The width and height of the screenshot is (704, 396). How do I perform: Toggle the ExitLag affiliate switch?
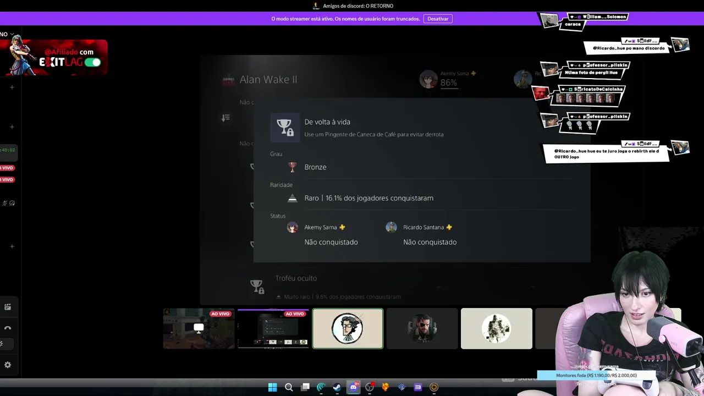pyautogui.click(x=92, y=62)
